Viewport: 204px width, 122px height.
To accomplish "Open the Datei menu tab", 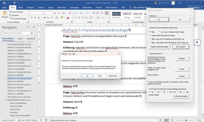I will click(4, 8).
